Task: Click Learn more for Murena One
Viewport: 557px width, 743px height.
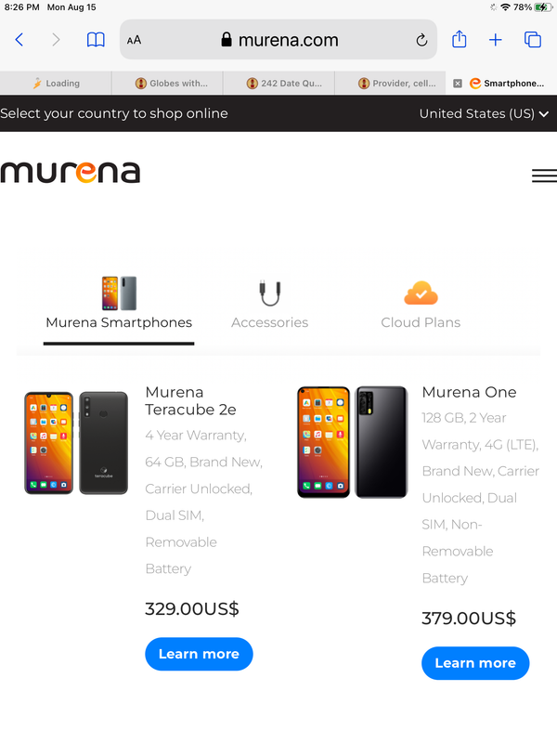Action: tap(475, 663)
